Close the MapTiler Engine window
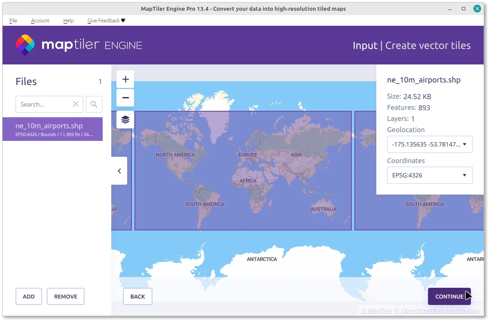Image resolution: width=488 pixels, height=320 pixels. [x=477, y=9]
